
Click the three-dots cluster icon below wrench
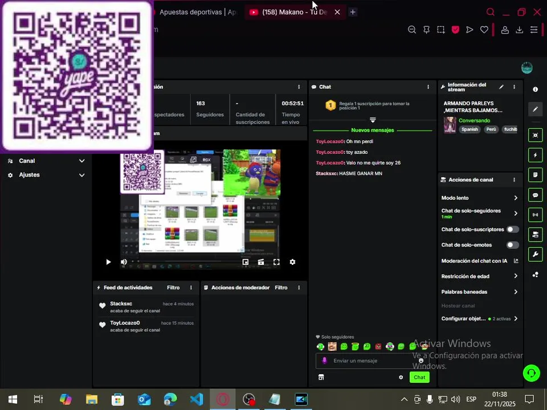pyautogui.click(x=535, y=274)
